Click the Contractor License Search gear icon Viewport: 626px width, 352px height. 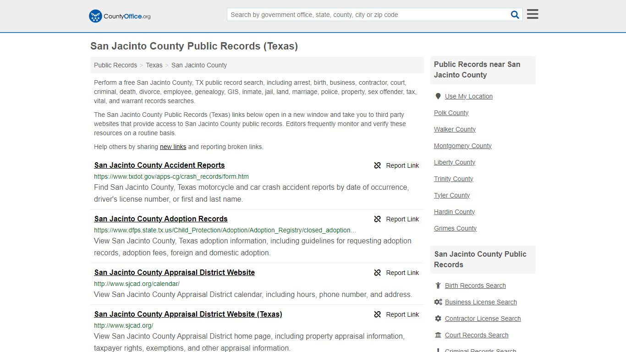click(x=438, y=319)
